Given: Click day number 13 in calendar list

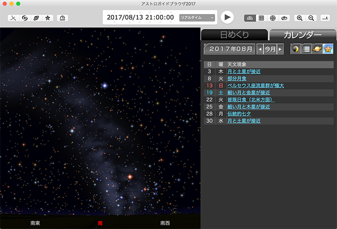Looking at the screenshot, I should [210, 86].
